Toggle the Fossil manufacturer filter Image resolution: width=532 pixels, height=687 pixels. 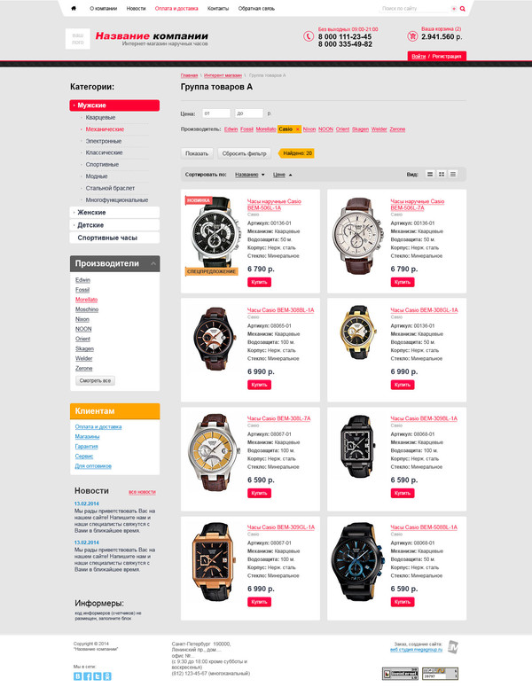(246, 129)
